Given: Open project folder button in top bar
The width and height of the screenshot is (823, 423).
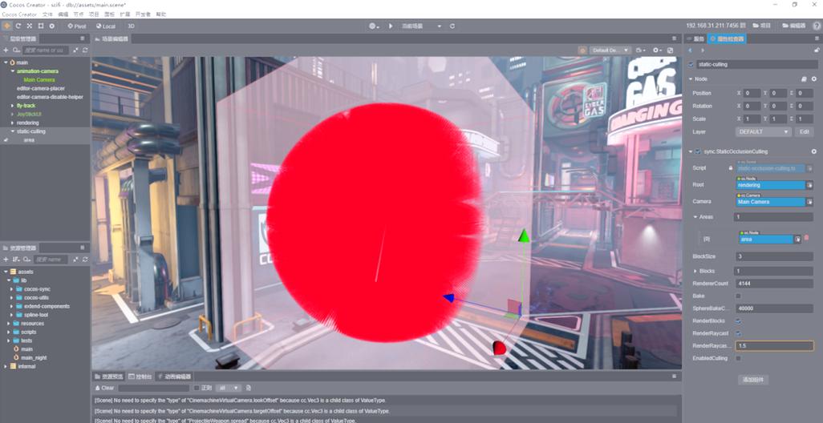Looking at the screenshot, I should [x=761, y=26].
